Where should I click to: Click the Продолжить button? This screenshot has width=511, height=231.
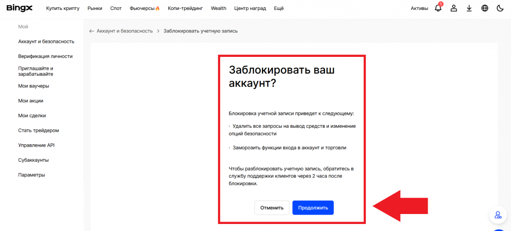coord(313,208)
